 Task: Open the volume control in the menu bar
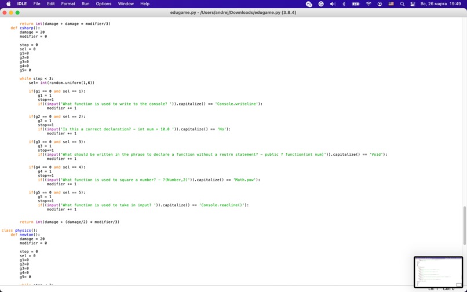pos(333,4)
